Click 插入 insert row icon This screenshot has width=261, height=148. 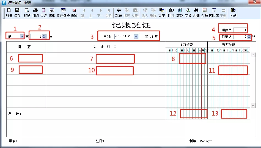[x=145, y=13]
